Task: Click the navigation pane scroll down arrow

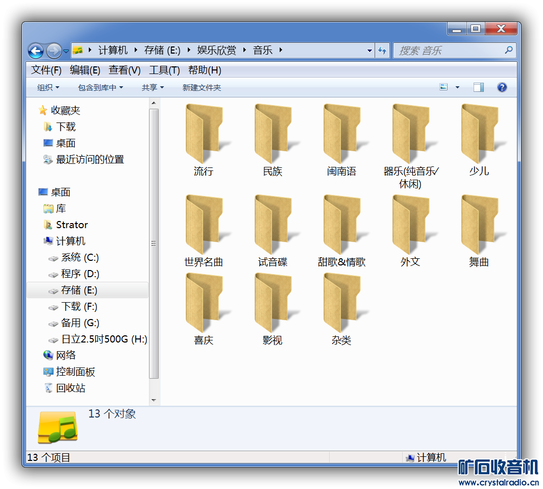Action: coord(154,400)
